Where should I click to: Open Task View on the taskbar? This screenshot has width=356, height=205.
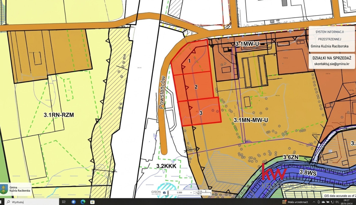(x=64, y=202)
